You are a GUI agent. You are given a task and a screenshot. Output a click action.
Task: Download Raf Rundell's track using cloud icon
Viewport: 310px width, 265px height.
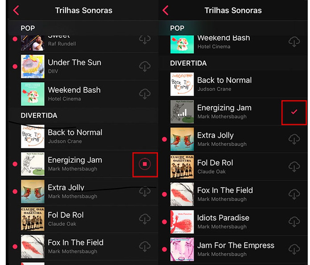[145, 40]
